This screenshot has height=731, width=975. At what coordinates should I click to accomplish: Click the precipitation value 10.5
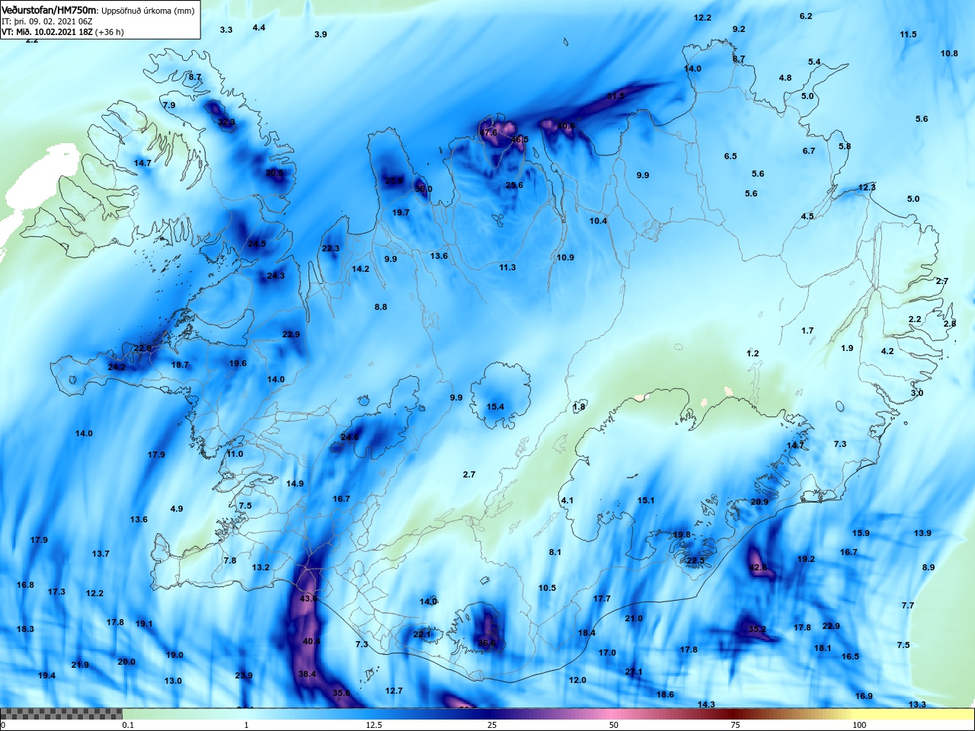pos(547,588)
